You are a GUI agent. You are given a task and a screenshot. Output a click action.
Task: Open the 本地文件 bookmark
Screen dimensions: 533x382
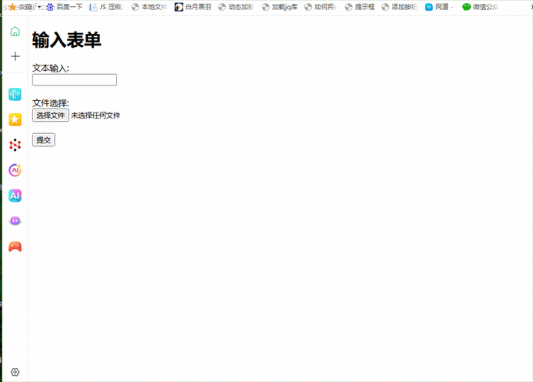pos(149,7)
